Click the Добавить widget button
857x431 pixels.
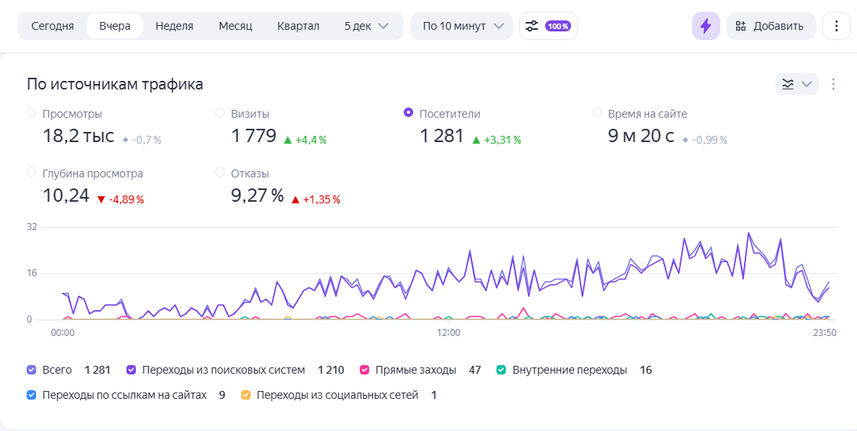click(x=770, y=26)
